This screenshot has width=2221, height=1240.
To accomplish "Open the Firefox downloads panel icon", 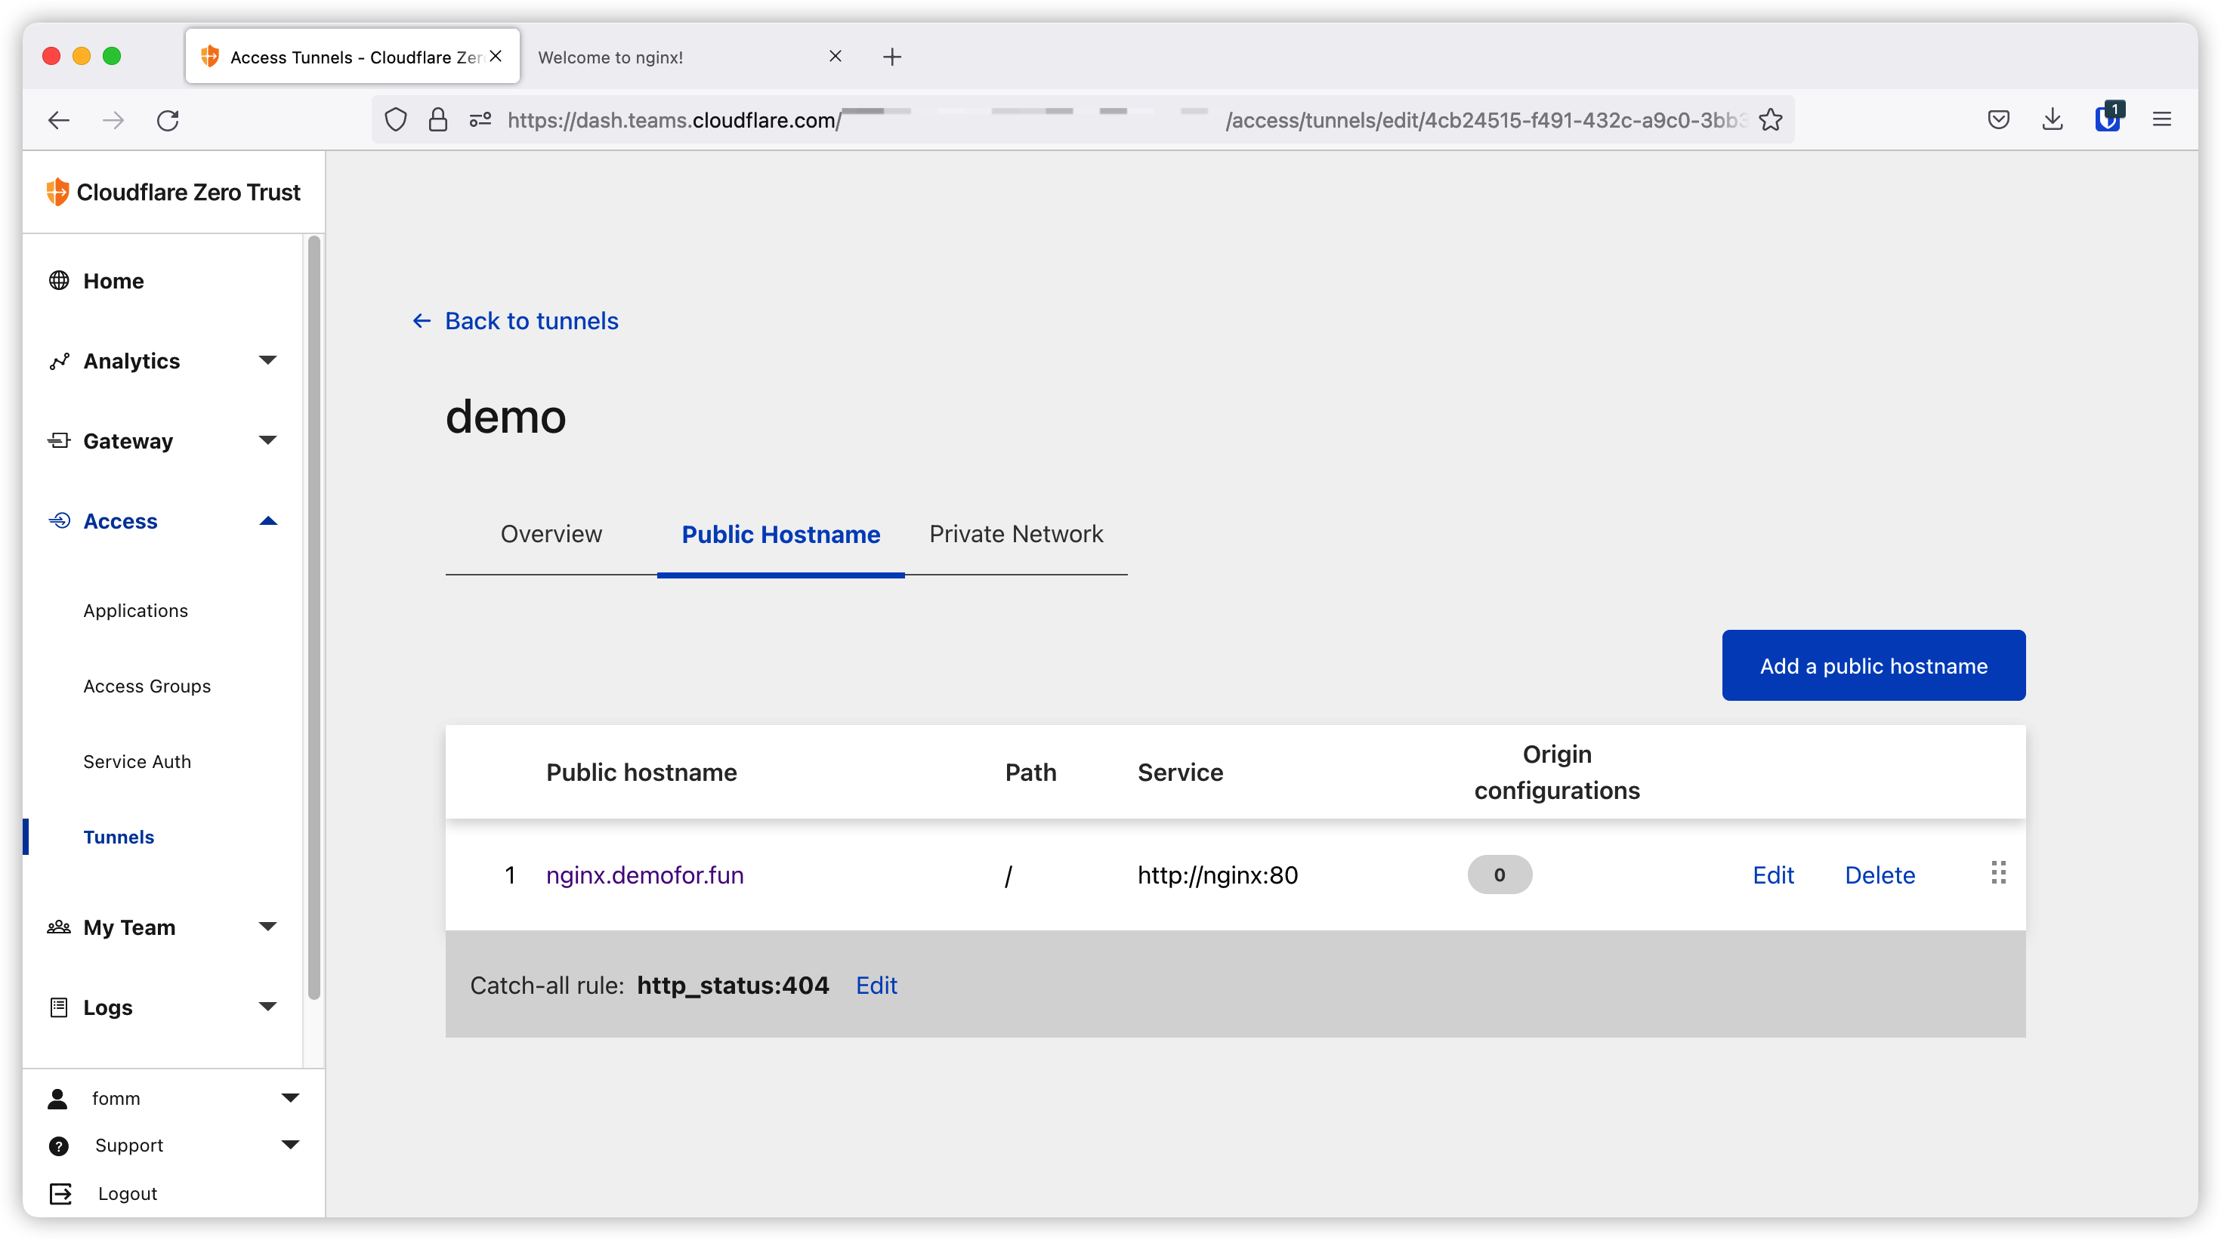I will [x=2052, y=120].
